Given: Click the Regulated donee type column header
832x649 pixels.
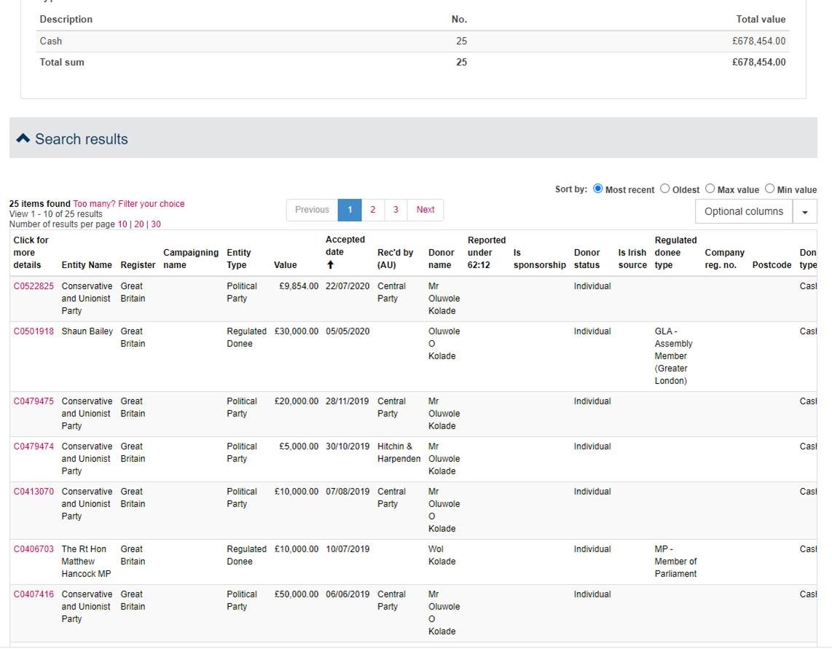Looking at the screenshot, I should [675, 253].
